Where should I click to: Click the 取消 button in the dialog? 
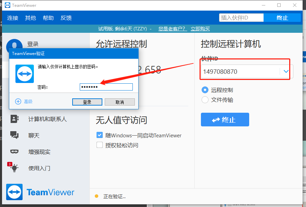click(x=120, y=102)
